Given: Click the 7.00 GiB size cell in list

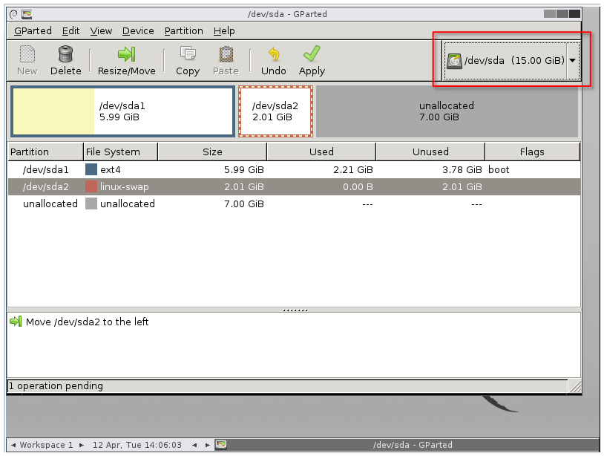Looking at the screenshot, I should coord(244,203).
